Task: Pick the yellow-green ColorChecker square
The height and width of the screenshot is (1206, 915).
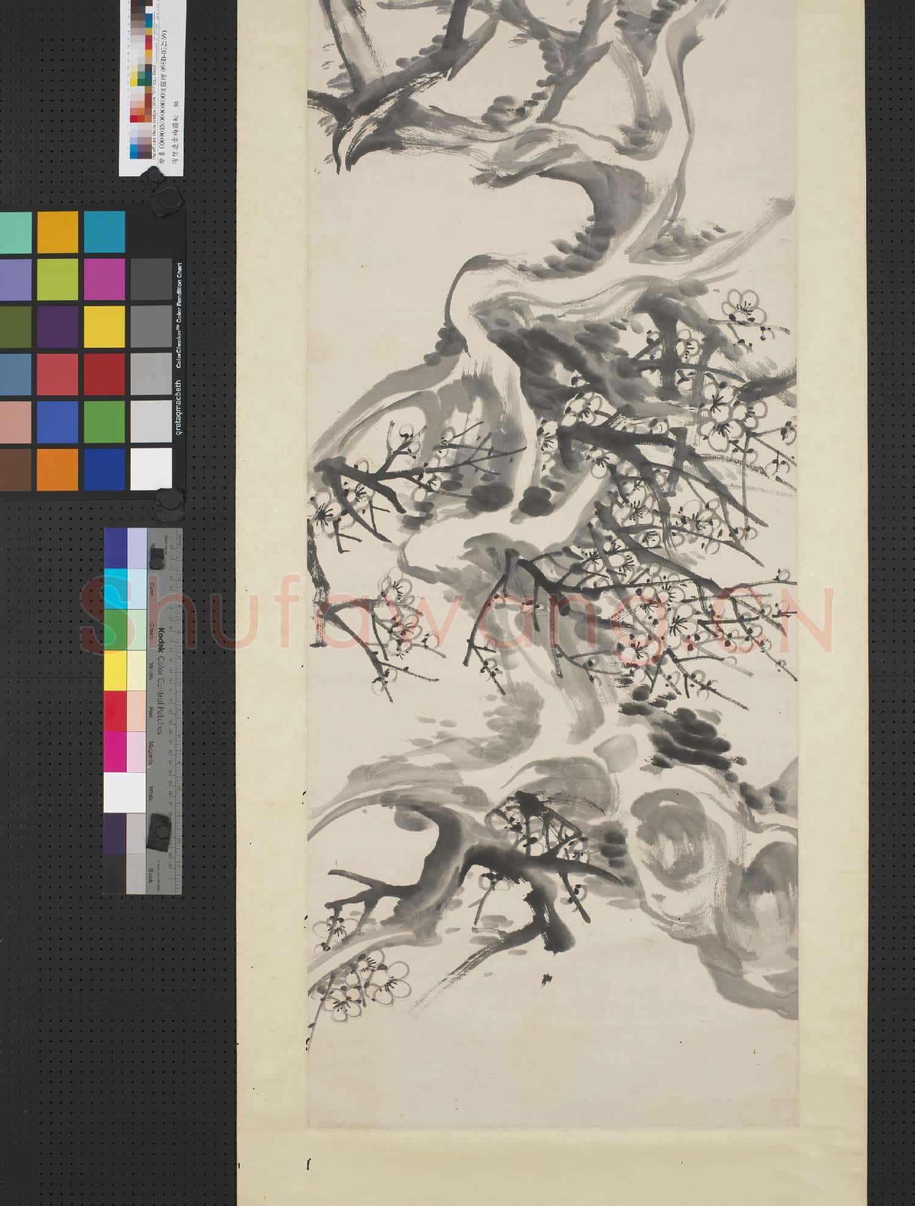Action: click(x=57, y=279)
